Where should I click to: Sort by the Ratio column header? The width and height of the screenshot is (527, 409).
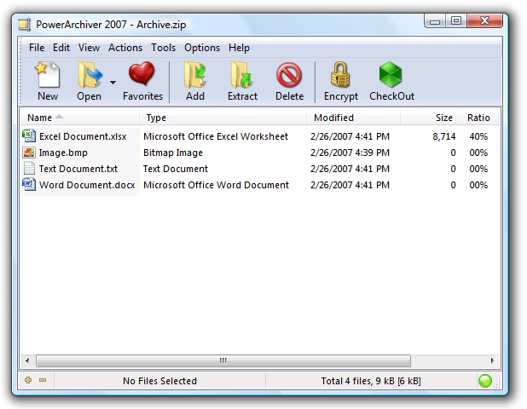click(x=478, y=118)
